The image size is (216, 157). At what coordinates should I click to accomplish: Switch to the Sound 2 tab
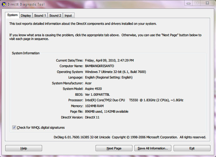tap(55, 15)
